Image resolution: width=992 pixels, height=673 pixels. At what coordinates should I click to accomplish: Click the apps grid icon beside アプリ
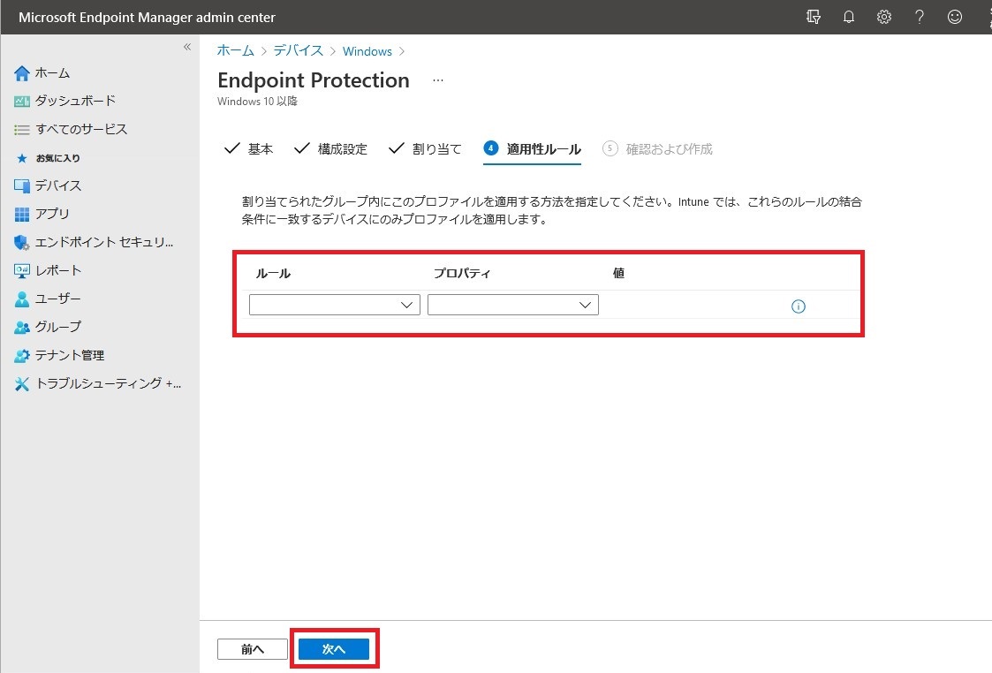point(21,215)
